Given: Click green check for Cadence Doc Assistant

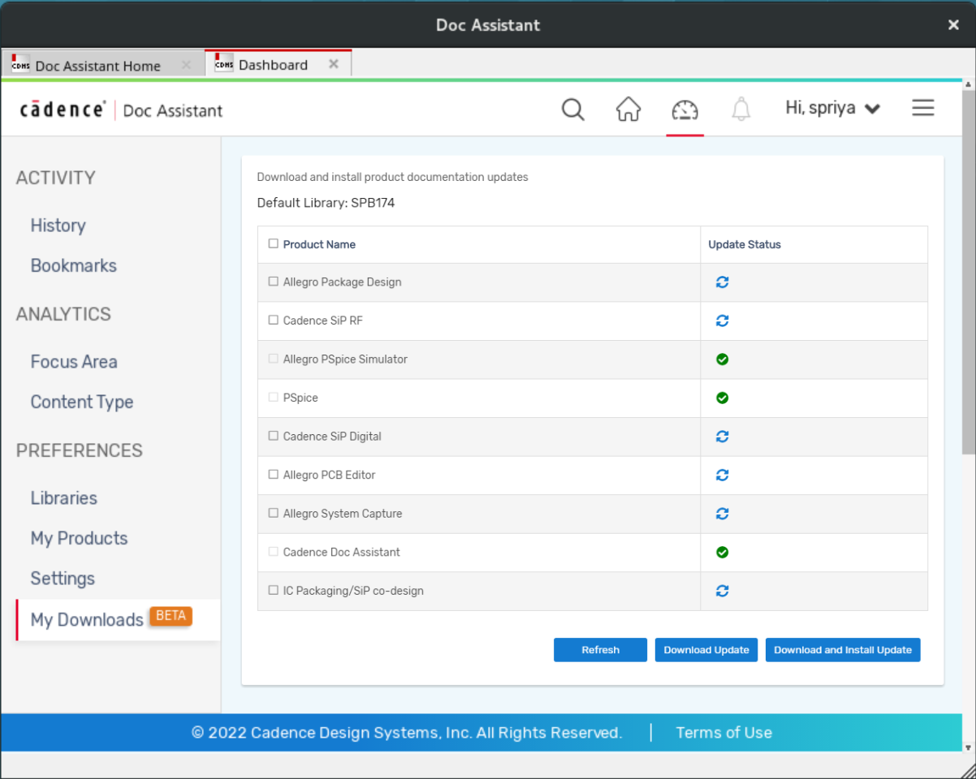Looking at the screenshot, I should click(x=722, y=552).
